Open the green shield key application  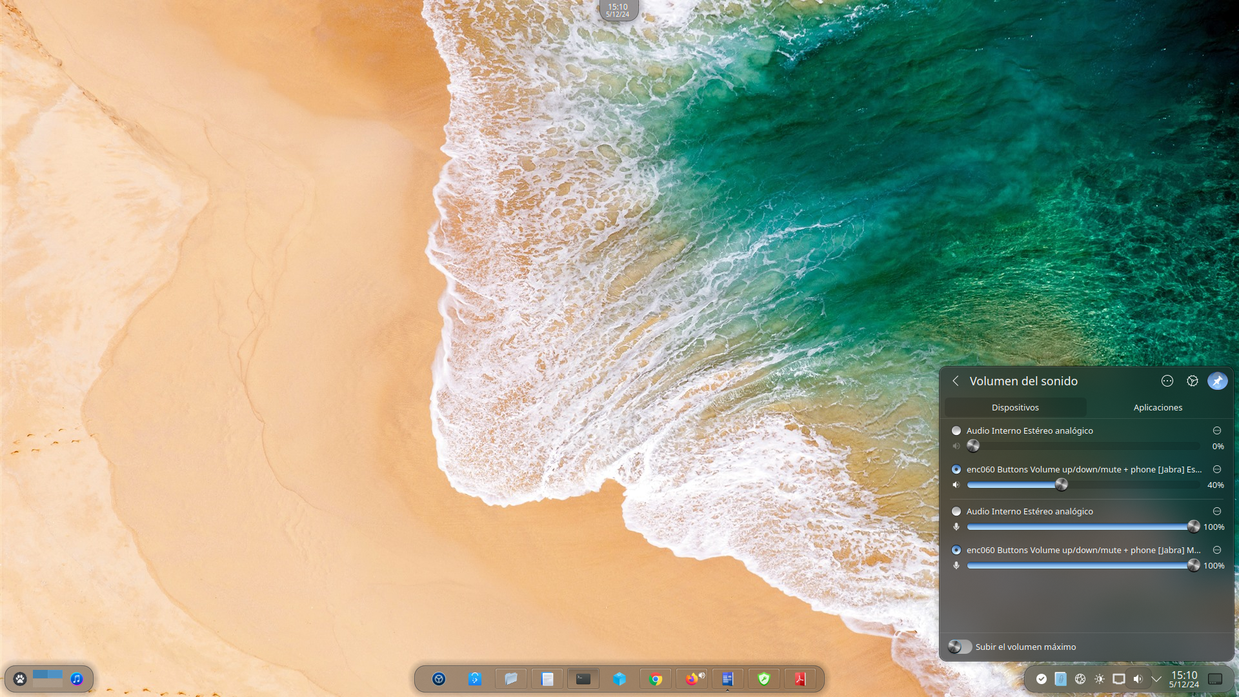click(764, 679)
